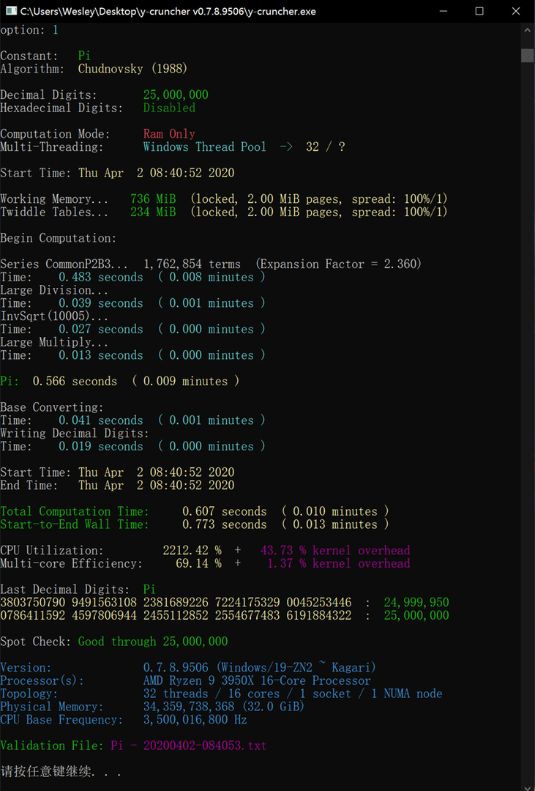The image size is (535, 791).
Task: Click 'End Time:' line
Action: [x=117, y=486]
